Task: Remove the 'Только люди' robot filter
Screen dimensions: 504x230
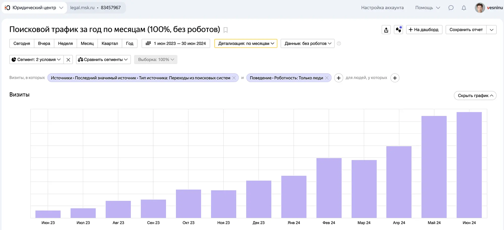Action: point(327,78)
